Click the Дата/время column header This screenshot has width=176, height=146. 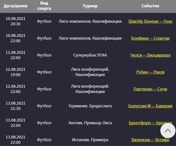pyautogui.click(x=15, y=6)
